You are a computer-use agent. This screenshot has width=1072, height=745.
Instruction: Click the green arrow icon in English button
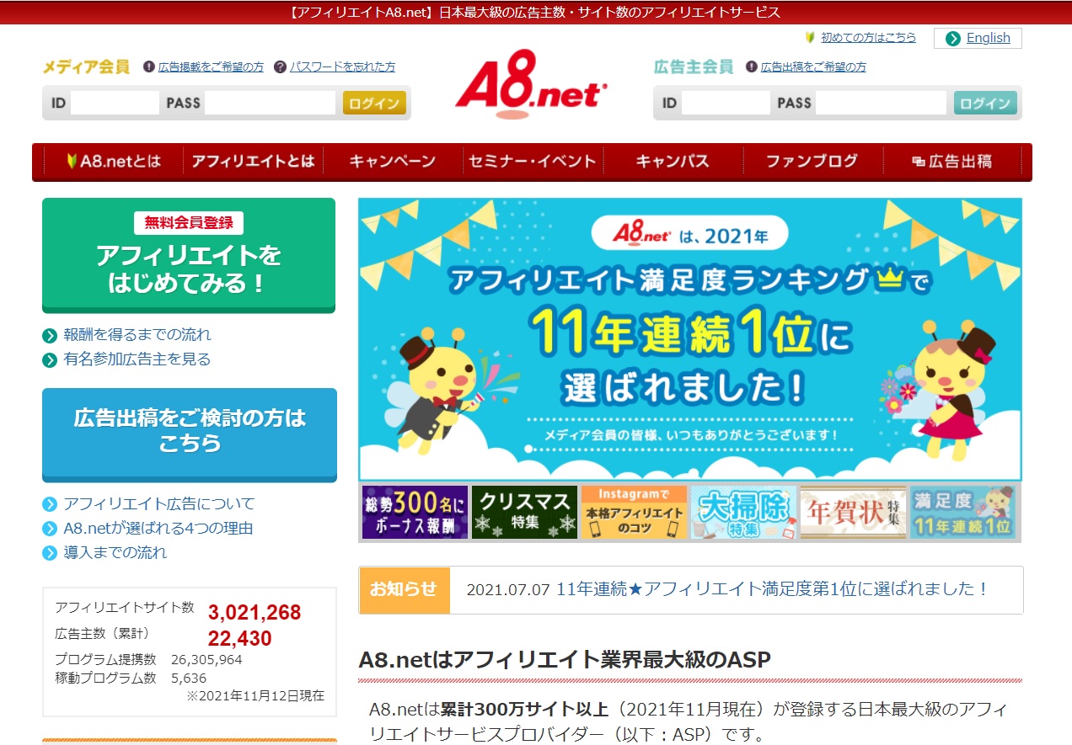(953, 38)
